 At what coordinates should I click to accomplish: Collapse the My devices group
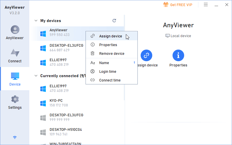[x=36, y=21]
